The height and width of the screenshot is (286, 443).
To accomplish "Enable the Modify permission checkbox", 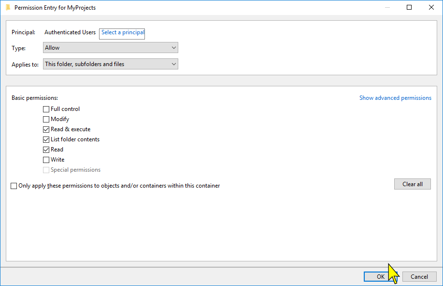I will (46, 119).
